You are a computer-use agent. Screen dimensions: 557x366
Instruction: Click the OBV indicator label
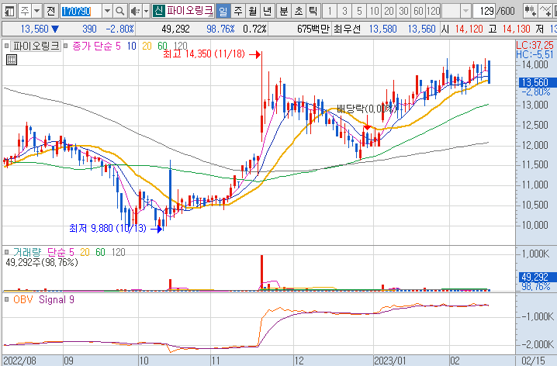(22, 299)
